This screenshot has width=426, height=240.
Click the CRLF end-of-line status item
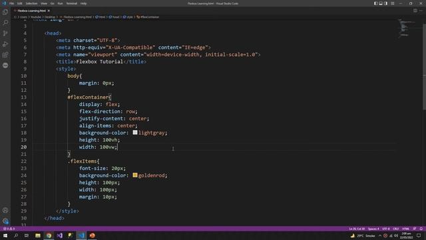(x=396, y=229)
